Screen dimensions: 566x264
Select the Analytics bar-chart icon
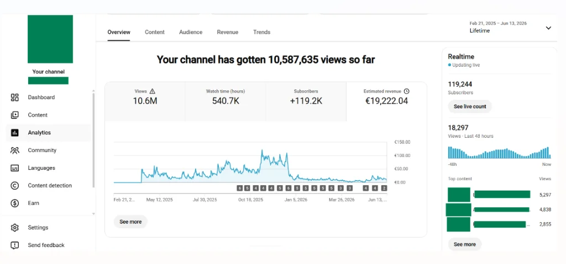(14, 132)
